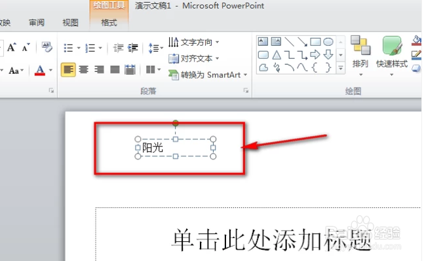Select the curve shape

pyautogui.click(x=302, y=67)
